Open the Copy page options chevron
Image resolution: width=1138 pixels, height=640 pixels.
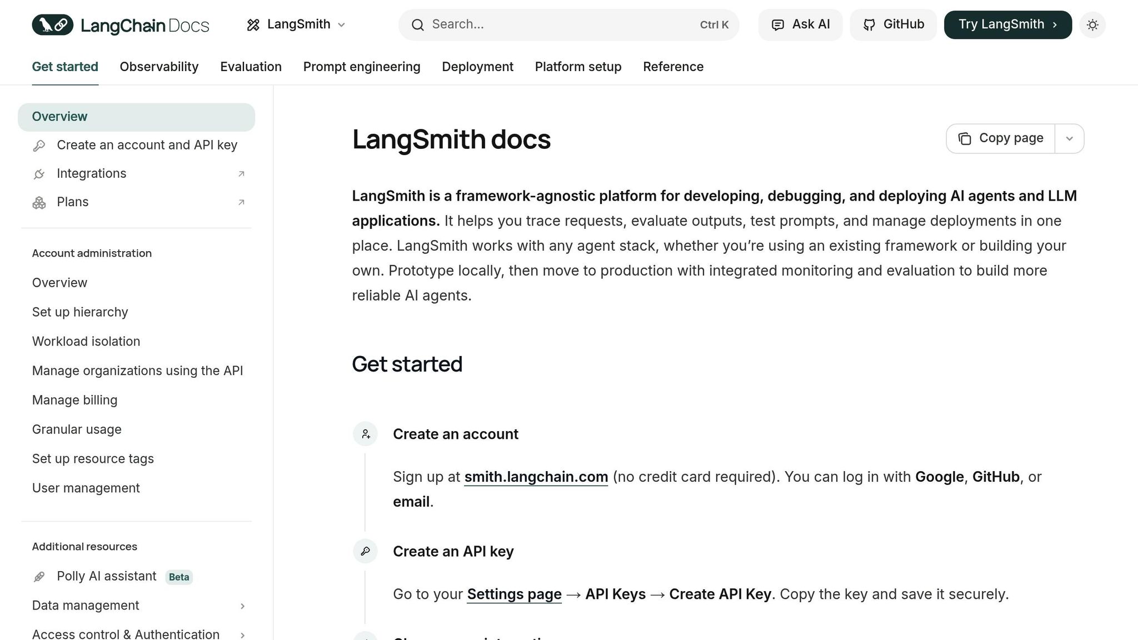pos(1069,138)
